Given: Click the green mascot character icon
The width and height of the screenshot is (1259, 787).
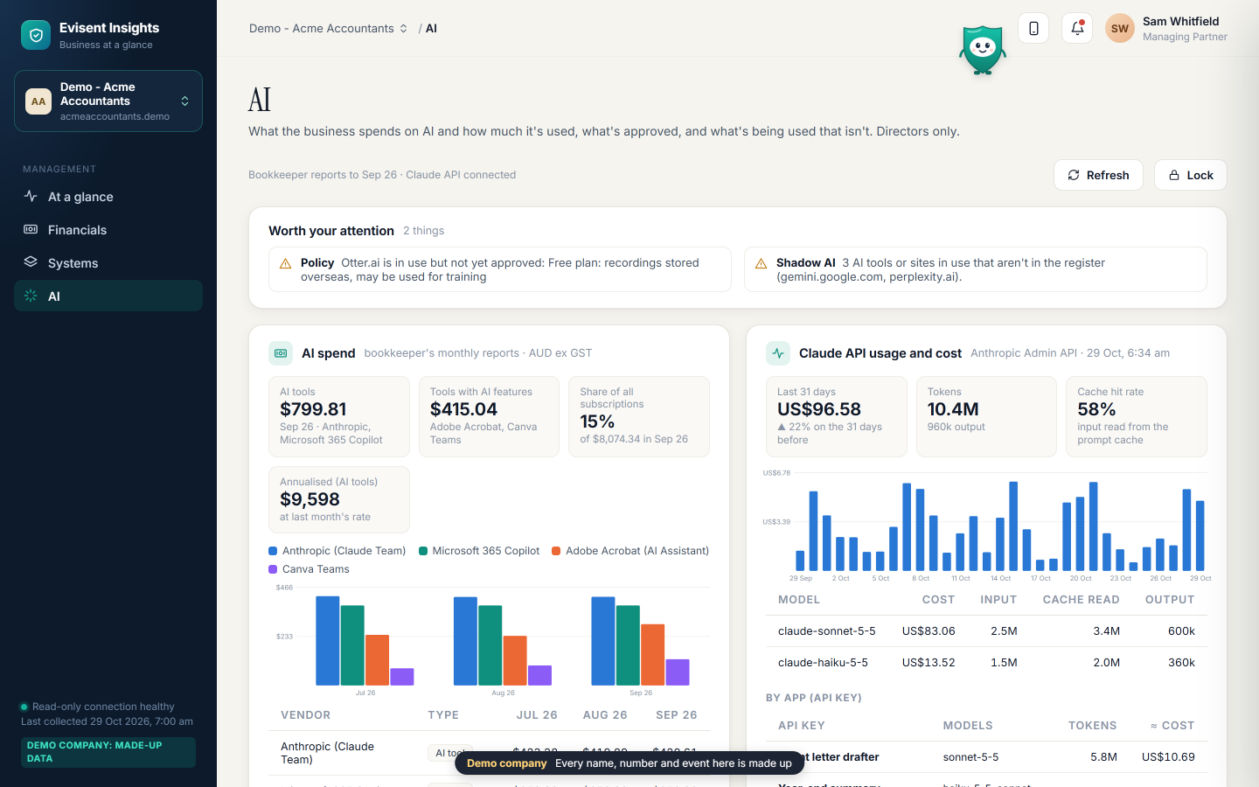Looking at the screenshot, I should (983, 50).
